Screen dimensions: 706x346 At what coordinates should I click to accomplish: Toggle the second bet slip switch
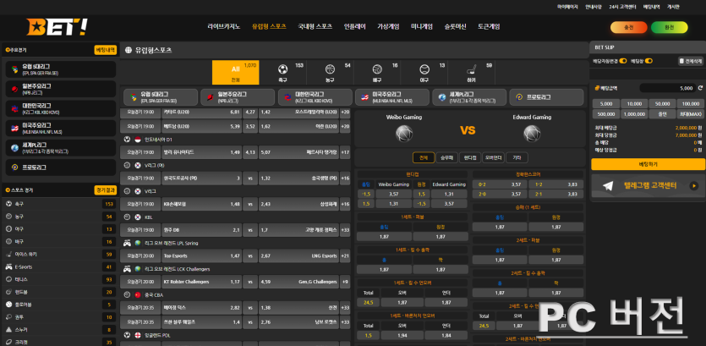click(x=648, y=61)
